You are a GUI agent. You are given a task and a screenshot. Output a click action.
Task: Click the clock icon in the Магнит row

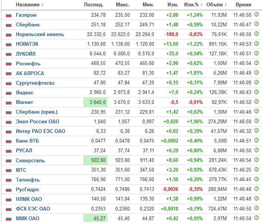click(x=256, y=101)
